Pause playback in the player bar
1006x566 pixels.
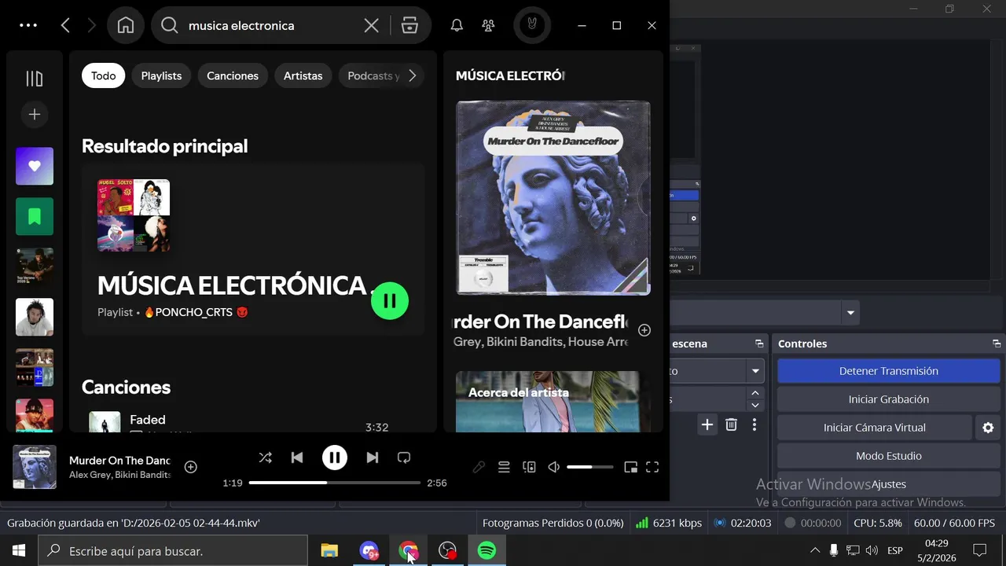click(335, 458)
